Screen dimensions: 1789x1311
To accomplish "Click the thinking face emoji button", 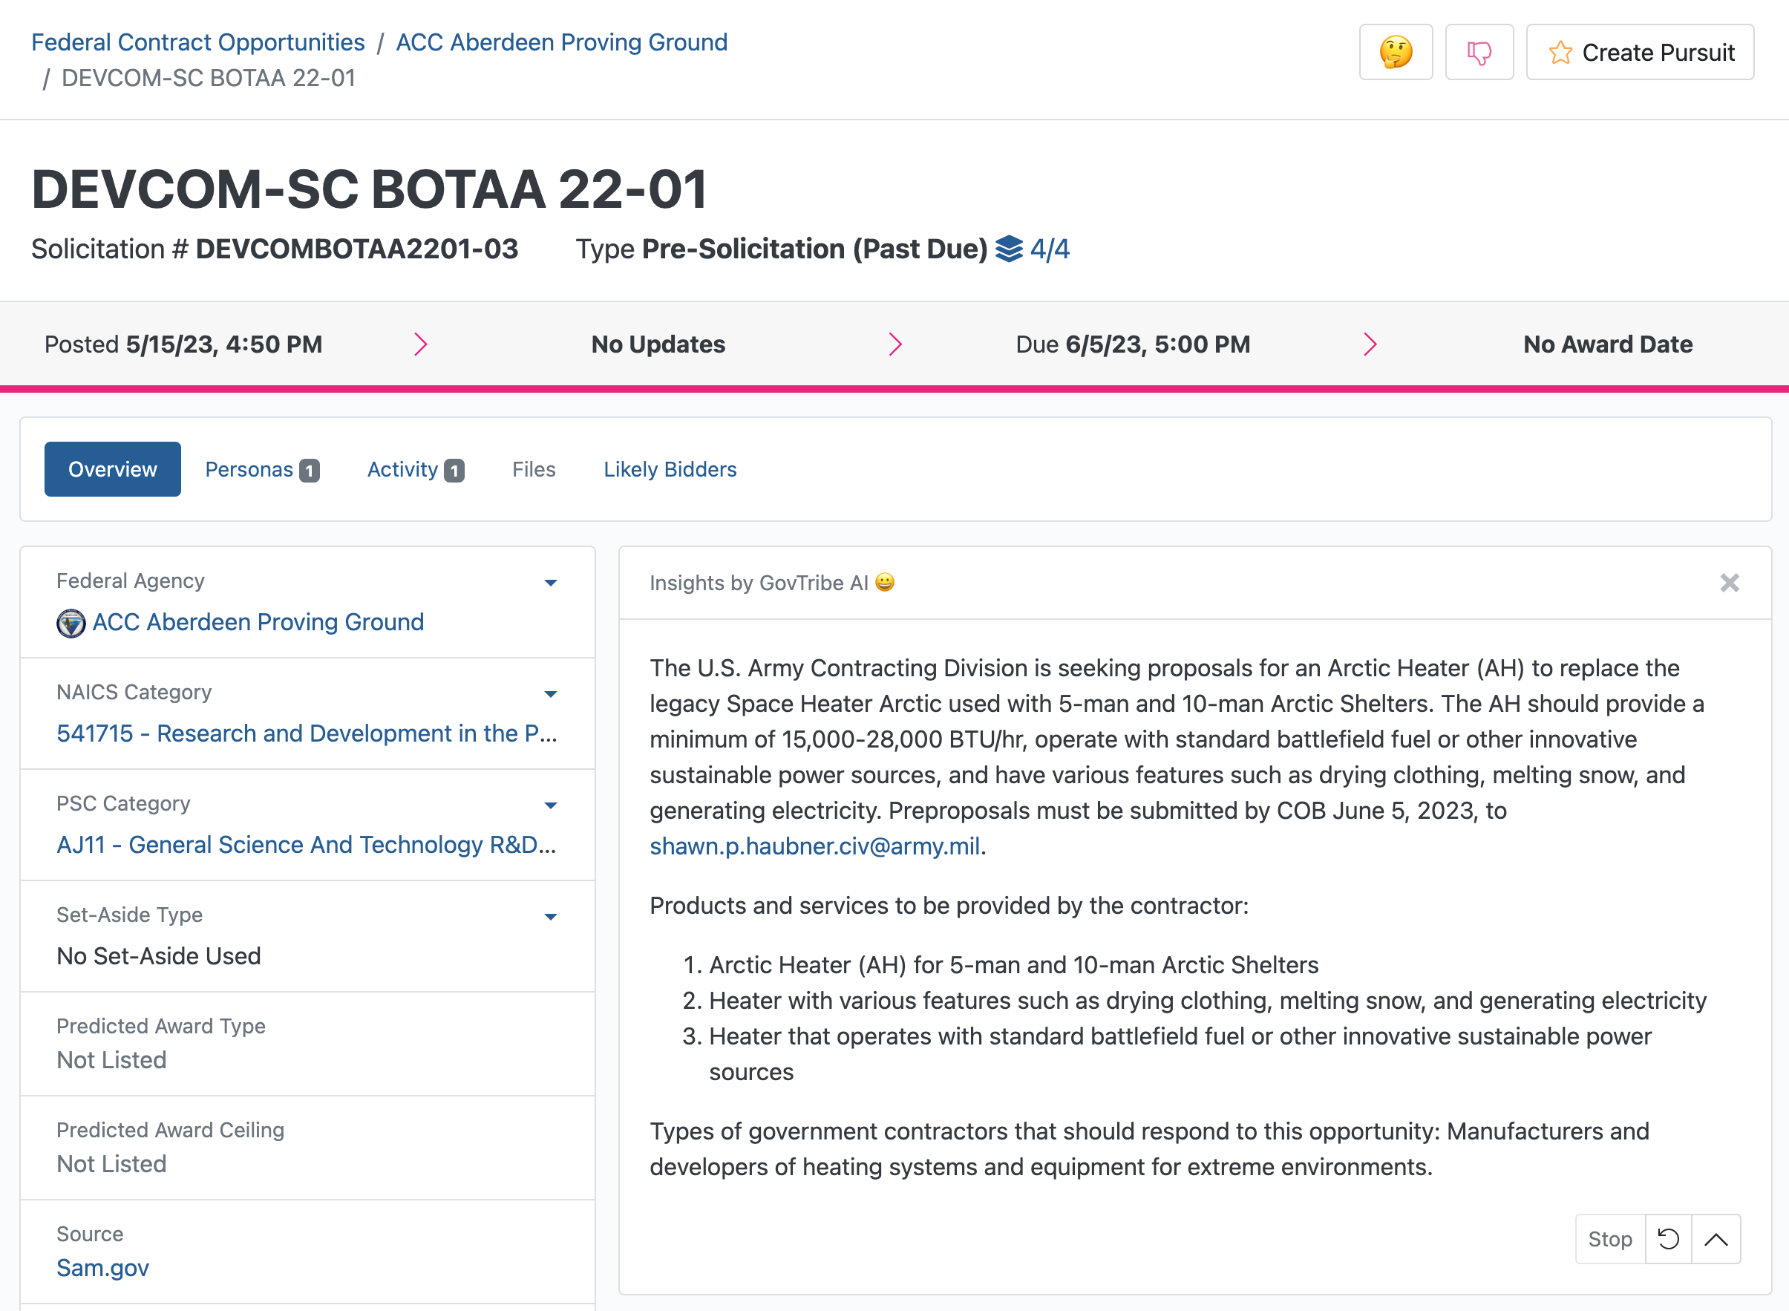I will click(x=1396, y=53).
